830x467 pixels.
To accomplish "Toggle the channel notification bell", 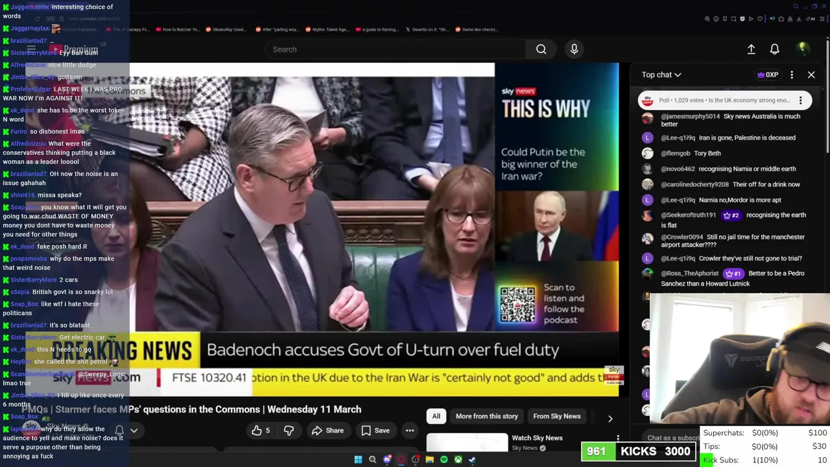I will [119, 430].
